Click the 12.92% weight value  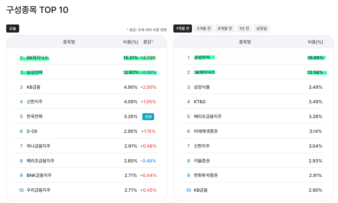tap(131, 72)
